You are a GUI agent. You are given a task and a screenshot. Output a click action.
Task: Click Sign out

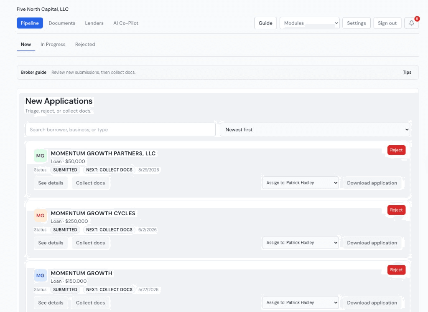(x=387, y=23)
